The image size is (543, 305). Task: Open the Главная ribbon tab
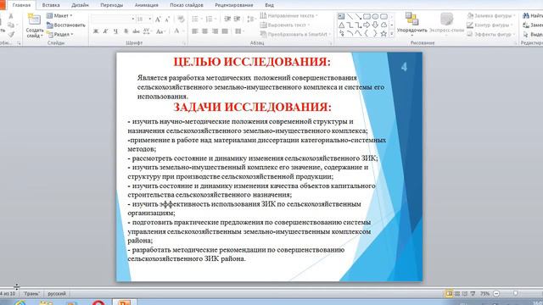click(21, 5)
